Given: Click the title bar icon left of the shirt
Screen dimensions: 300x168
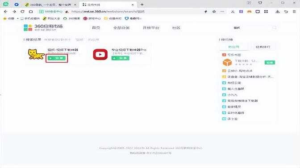Looking at the screenshot, I should [249, 3].
